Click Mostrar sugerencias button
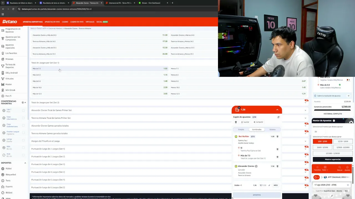The width and height of the screenshot is (355, 199). [x=333, y=159]
